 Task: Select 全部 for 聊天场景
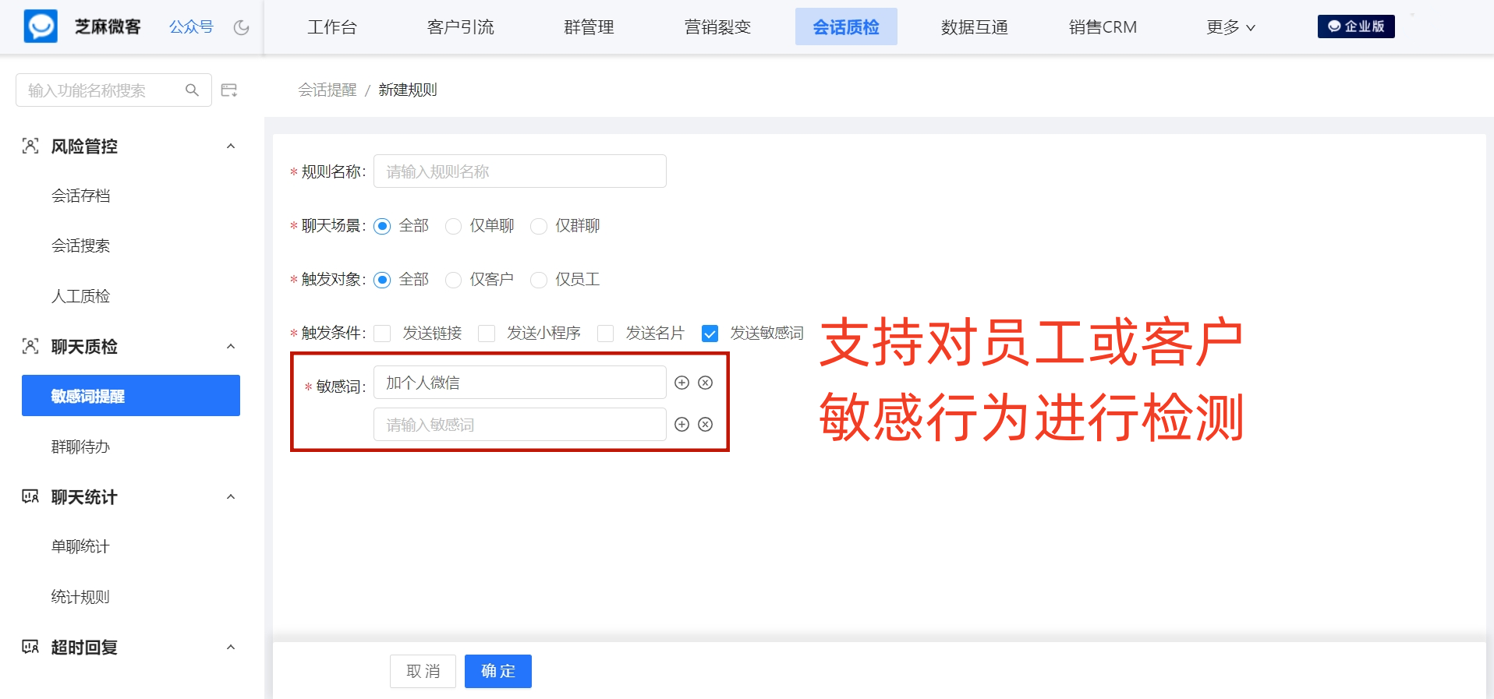tap(382, 226)
